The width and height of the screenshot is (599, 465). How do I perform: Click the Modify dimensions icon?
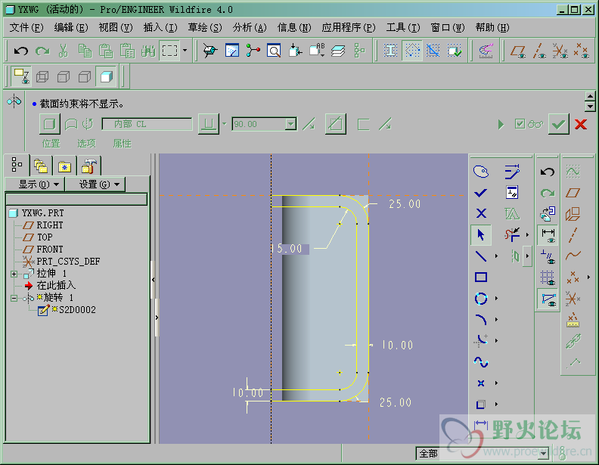click(512, 172)
